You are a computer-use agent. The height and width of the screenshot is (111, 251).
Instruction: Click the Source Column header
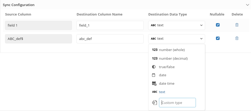point(18,14)
